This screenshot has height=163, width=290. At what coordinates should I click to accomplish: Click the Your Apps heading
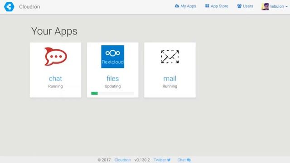(54, 31)
